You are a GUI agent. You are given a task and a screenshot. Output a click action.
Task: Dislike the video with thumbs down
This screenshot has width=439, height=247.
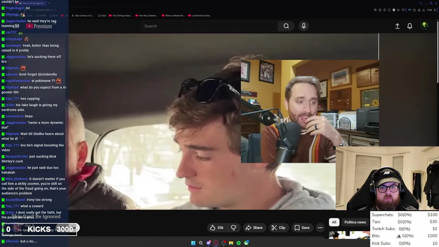point(234,228)
